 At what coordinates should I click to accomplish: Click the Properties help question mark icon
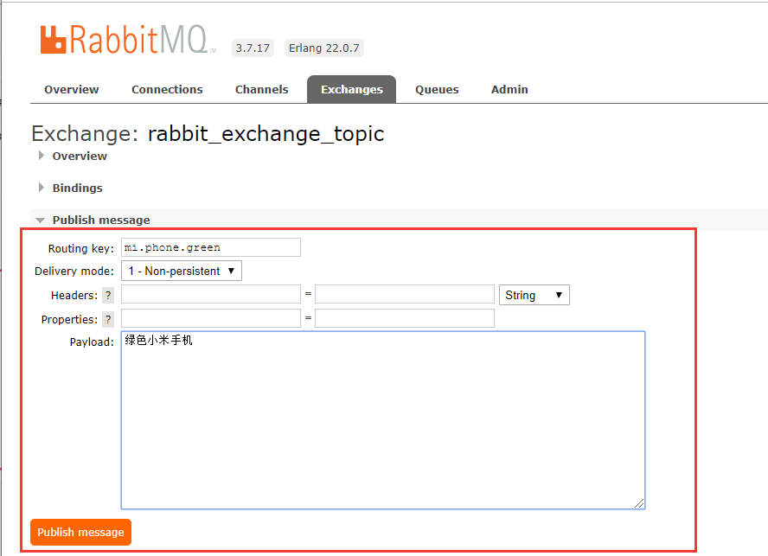[107, 319]
